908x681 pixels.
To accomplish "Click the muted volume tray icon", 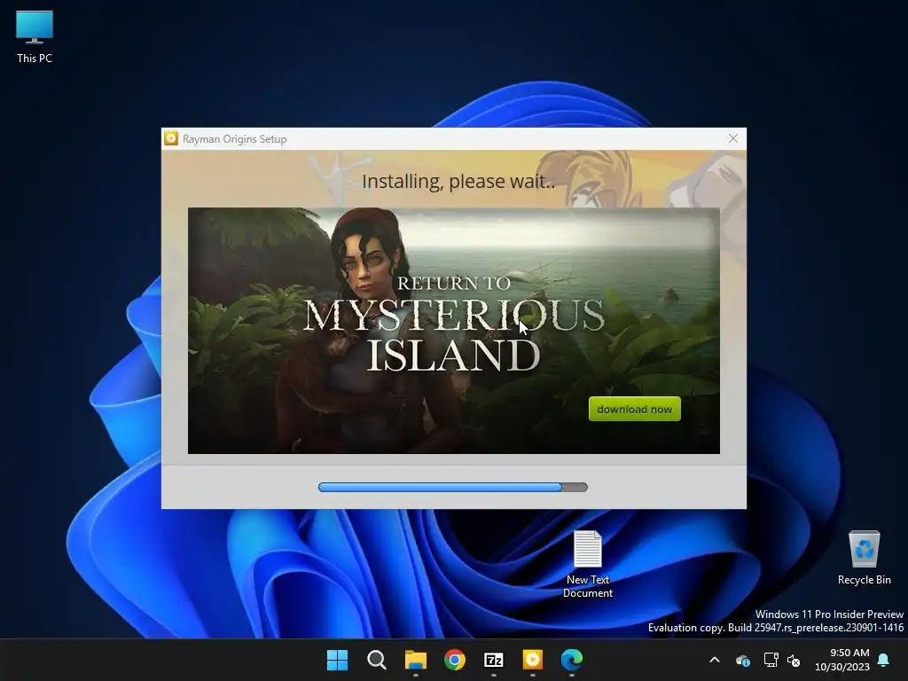I will tap(794, 660).
